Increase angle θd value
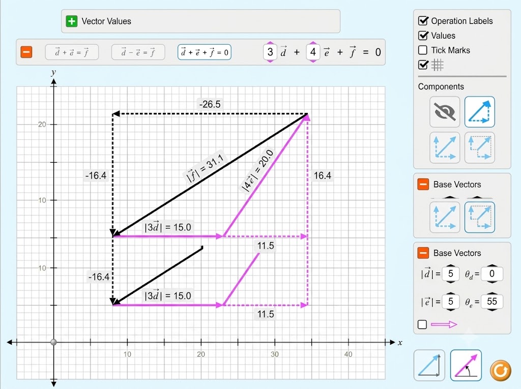The width and height of the screenshot is (521, 389). tap(492, 266)
